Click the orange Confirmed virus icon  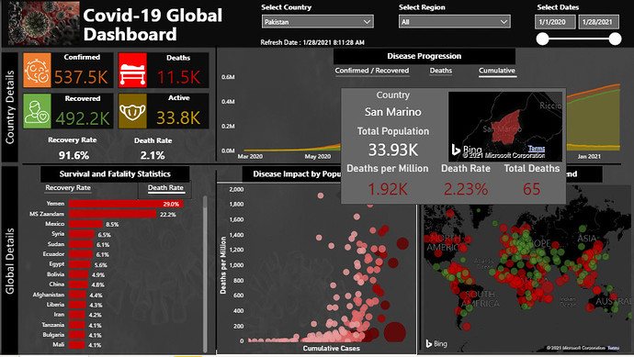click(x=37, y=71)
